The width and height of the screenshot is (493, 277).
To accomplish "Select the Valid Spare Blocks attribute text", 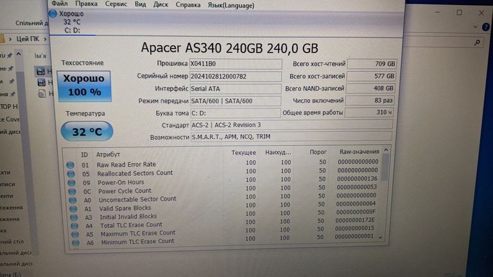I will pyautogui.click(x=125, y=208).
